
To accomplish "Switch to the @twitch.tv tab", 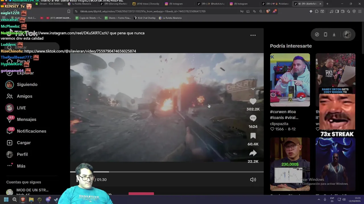I will (212, 4).
